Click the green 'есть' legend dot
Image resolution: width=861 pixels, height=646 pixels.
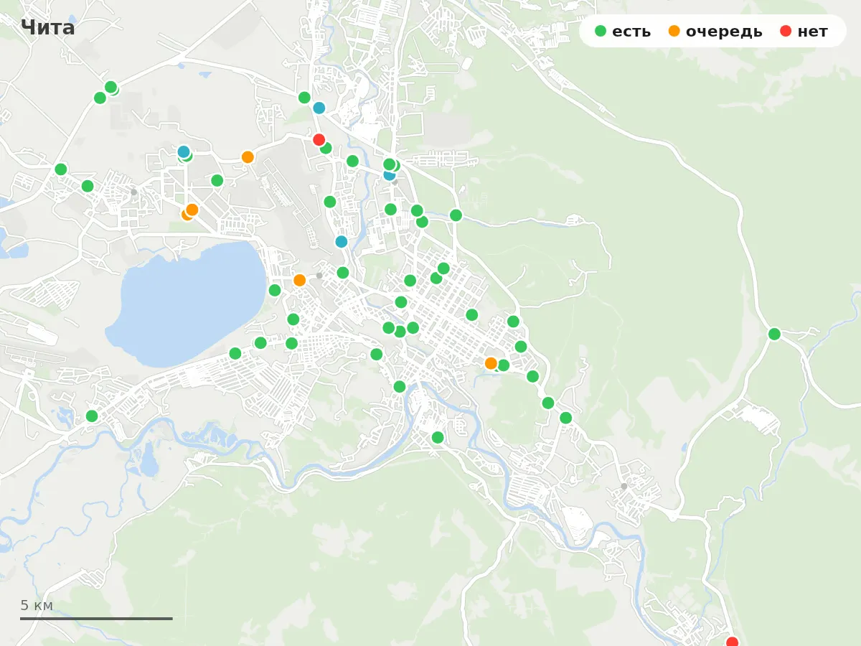[601, 31]
